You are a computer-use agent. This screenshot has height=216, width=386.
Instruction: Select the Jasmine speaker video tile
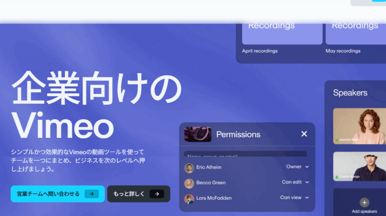tap(359, 126)
